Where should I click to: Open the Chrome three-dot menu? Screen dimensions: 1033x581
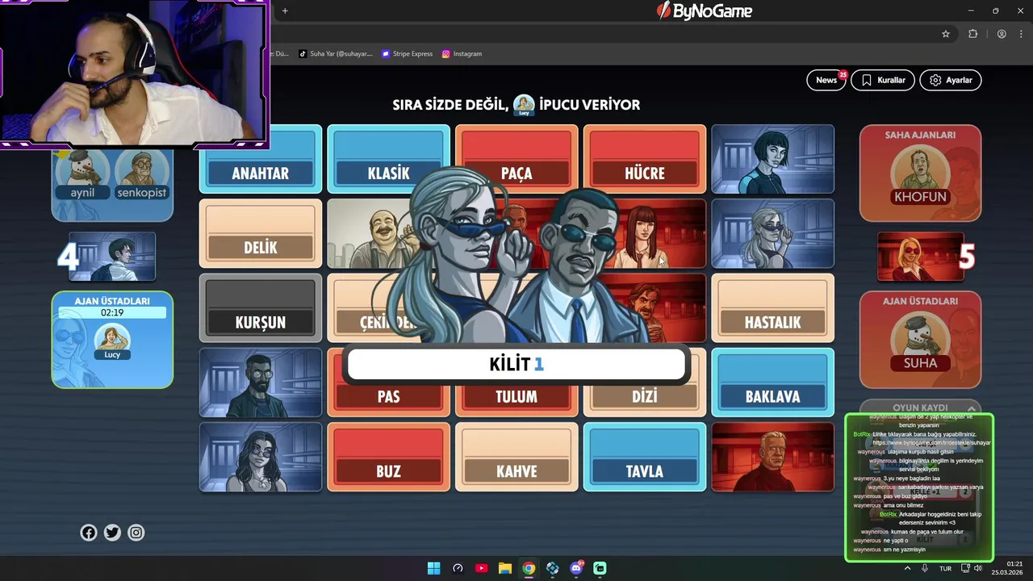pos(1019,34)
